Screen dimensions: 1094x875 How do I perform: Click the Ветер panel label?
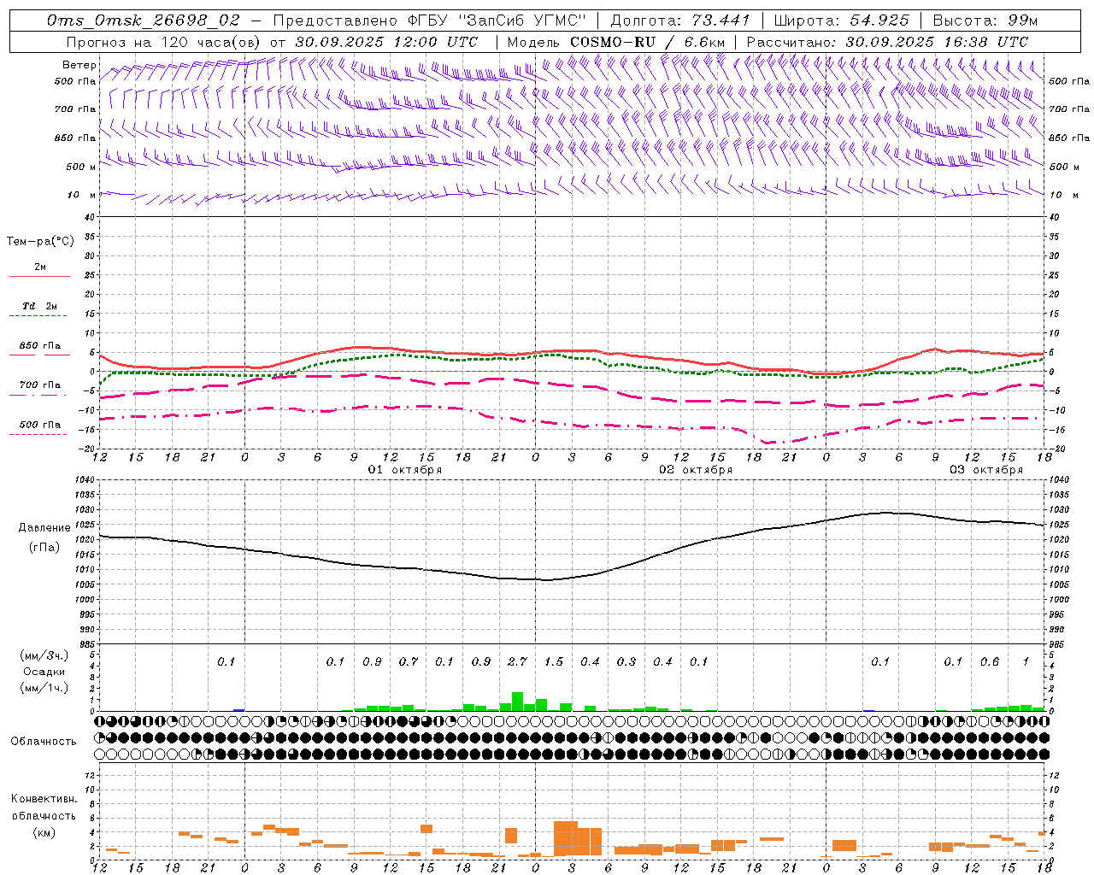pos(79,65)
